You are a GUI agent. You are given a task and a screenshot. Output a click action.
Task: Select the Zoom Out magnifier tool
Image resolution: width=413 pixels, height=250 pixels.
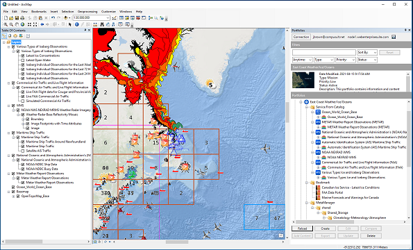click(11, 24)
